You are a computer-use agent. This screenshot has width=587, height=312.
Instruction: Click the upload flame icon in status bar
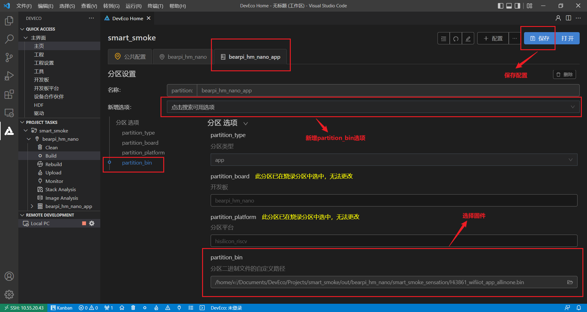(x=156, y=308)
